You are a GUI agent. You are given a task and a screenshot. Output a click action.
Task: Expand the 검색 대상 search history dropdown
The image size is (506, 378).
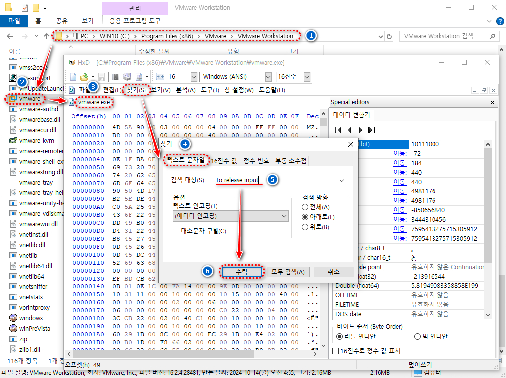tap(342, 180)
